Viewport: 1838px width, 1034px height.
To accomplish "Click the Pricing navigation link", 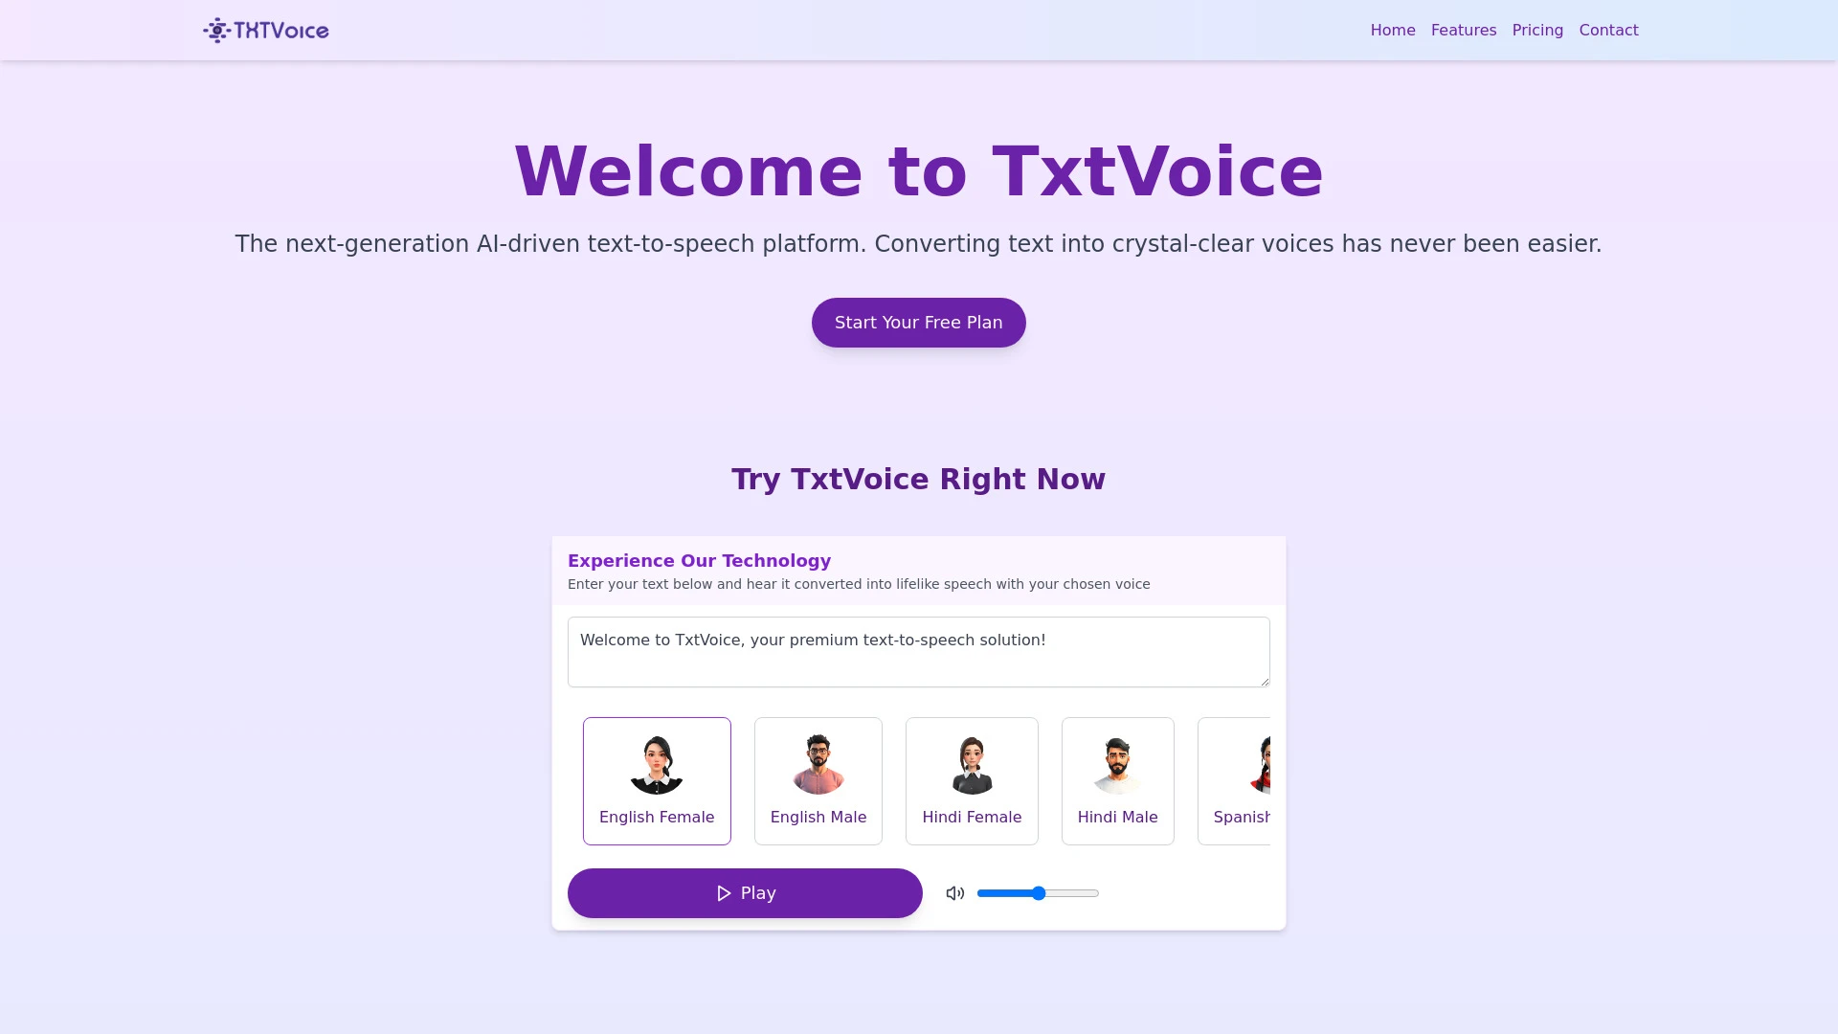I will pyautogui.click(x=1537, y=31).
